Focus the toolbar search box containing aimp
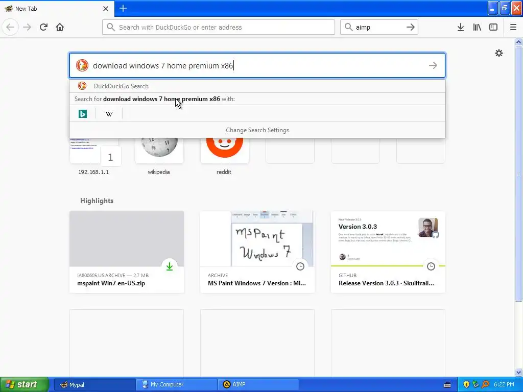The image size is (523, 392). [379, 27]
